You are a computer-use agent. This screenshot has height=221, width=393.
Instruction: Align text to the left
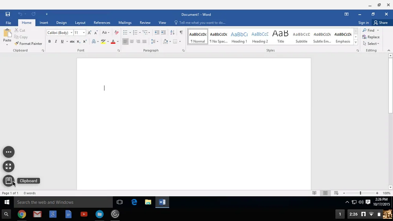(x=125, y=41)
